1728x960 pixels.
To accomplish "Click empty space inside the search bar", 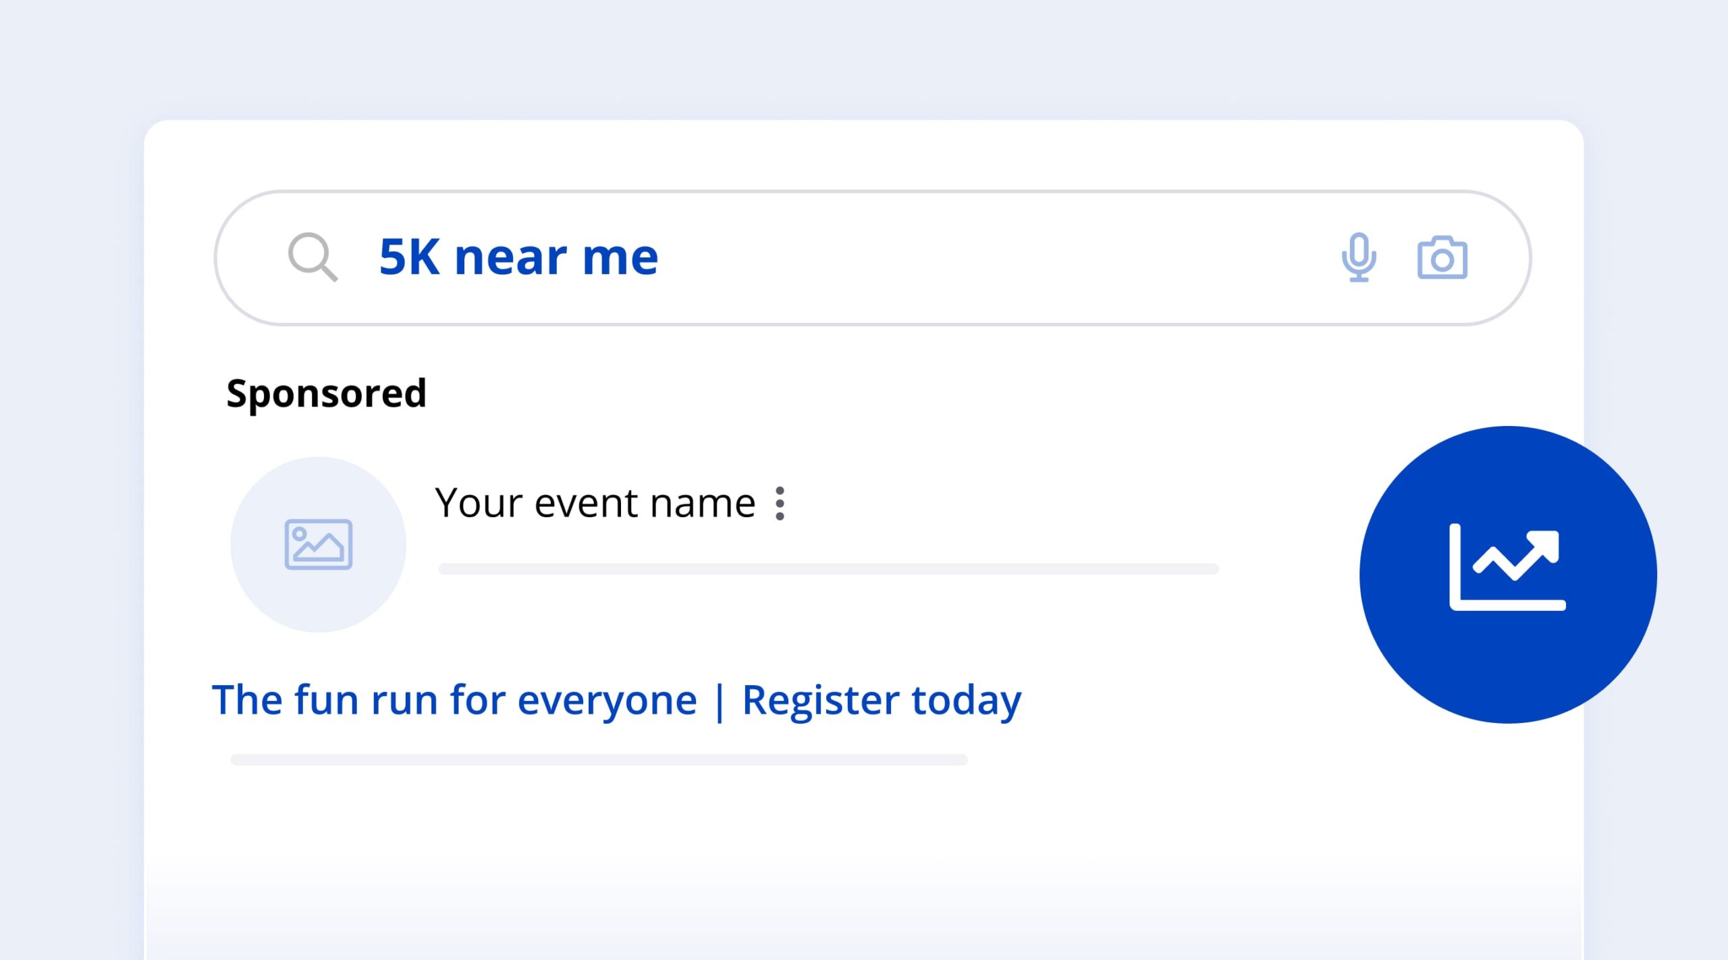I will point(979,257).
